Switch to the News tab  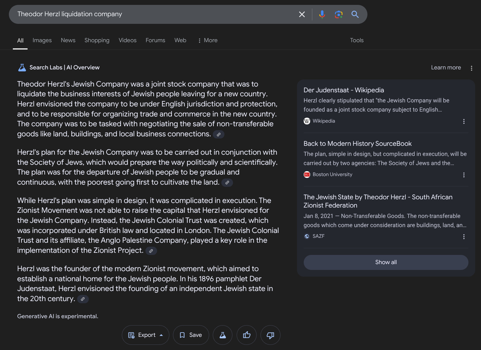(x=68, y=40)
